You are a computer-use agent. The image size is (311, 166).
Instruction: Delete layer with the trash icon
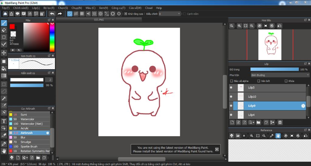tap(280, 122)
